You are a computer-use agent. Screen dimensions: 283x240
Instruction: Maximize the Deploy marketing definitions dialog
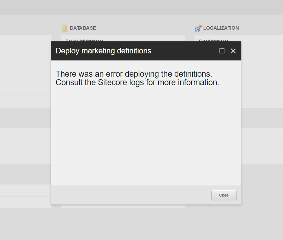[222, 51]
